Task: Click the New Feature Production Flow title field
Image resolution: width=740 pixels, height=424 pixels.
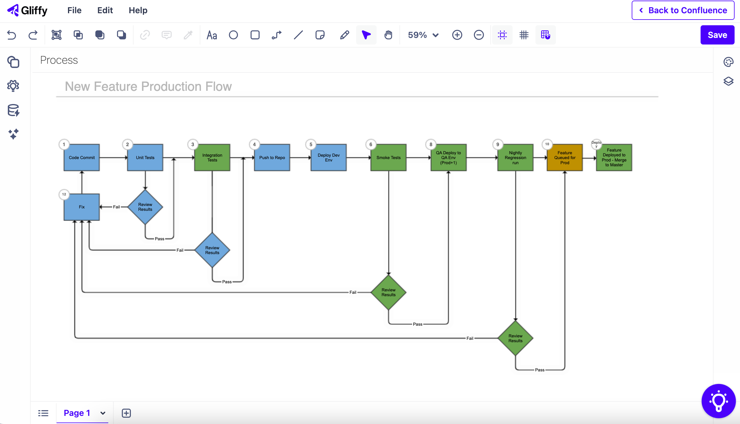Action: (148, 86)
